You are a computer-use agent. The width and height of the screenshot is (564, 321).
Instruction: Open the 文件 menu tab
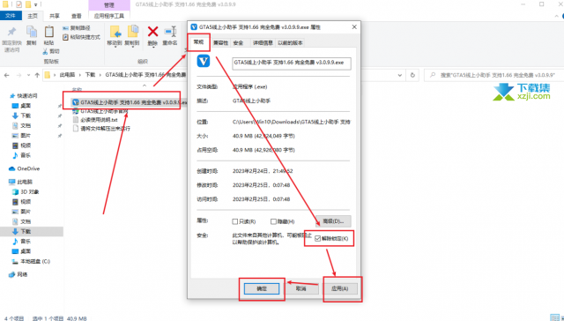click(x=11, y=16)
